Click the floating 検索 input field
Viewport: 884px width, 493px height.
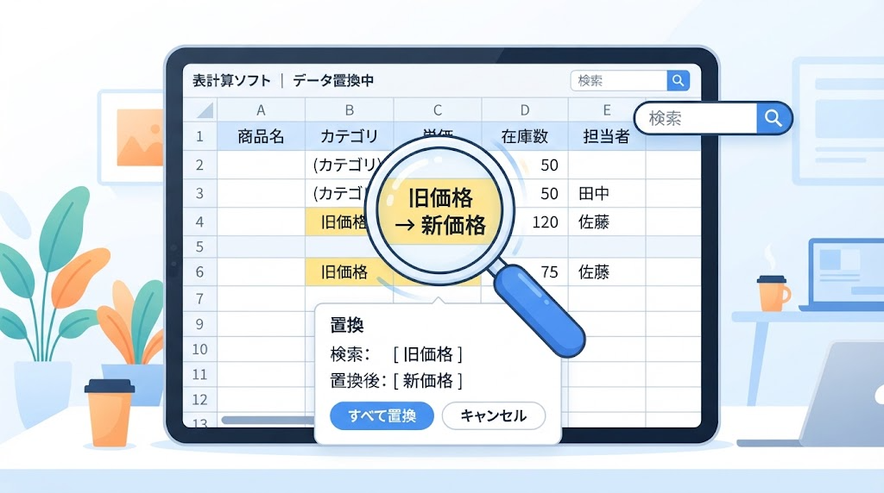coord(697,118)
